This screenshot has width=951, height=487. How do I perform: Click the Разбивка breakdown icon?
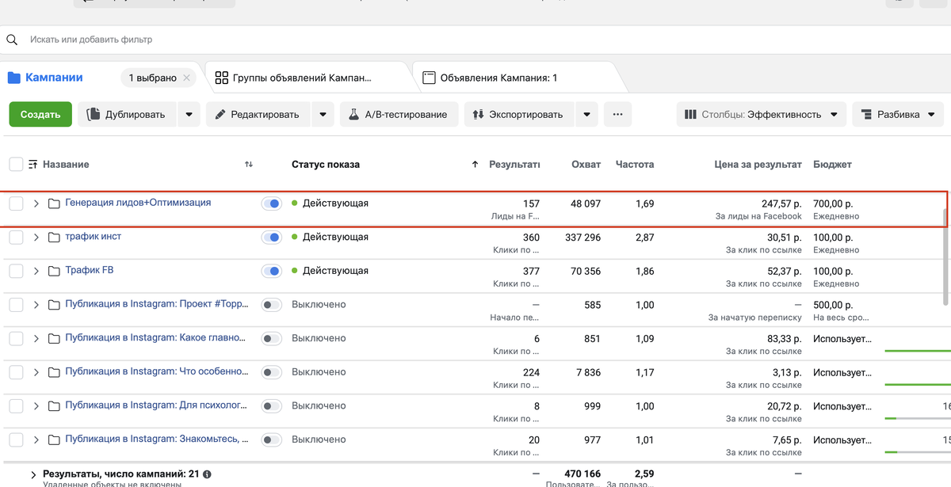click(866, 114)
